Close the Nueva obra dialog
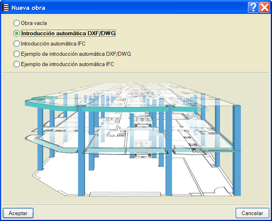The image size is (272, 221). click(264, 8)
